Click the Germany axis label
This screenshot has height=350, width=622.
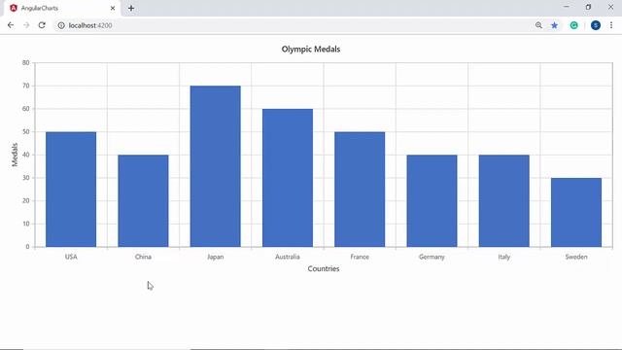click(432, 257)
